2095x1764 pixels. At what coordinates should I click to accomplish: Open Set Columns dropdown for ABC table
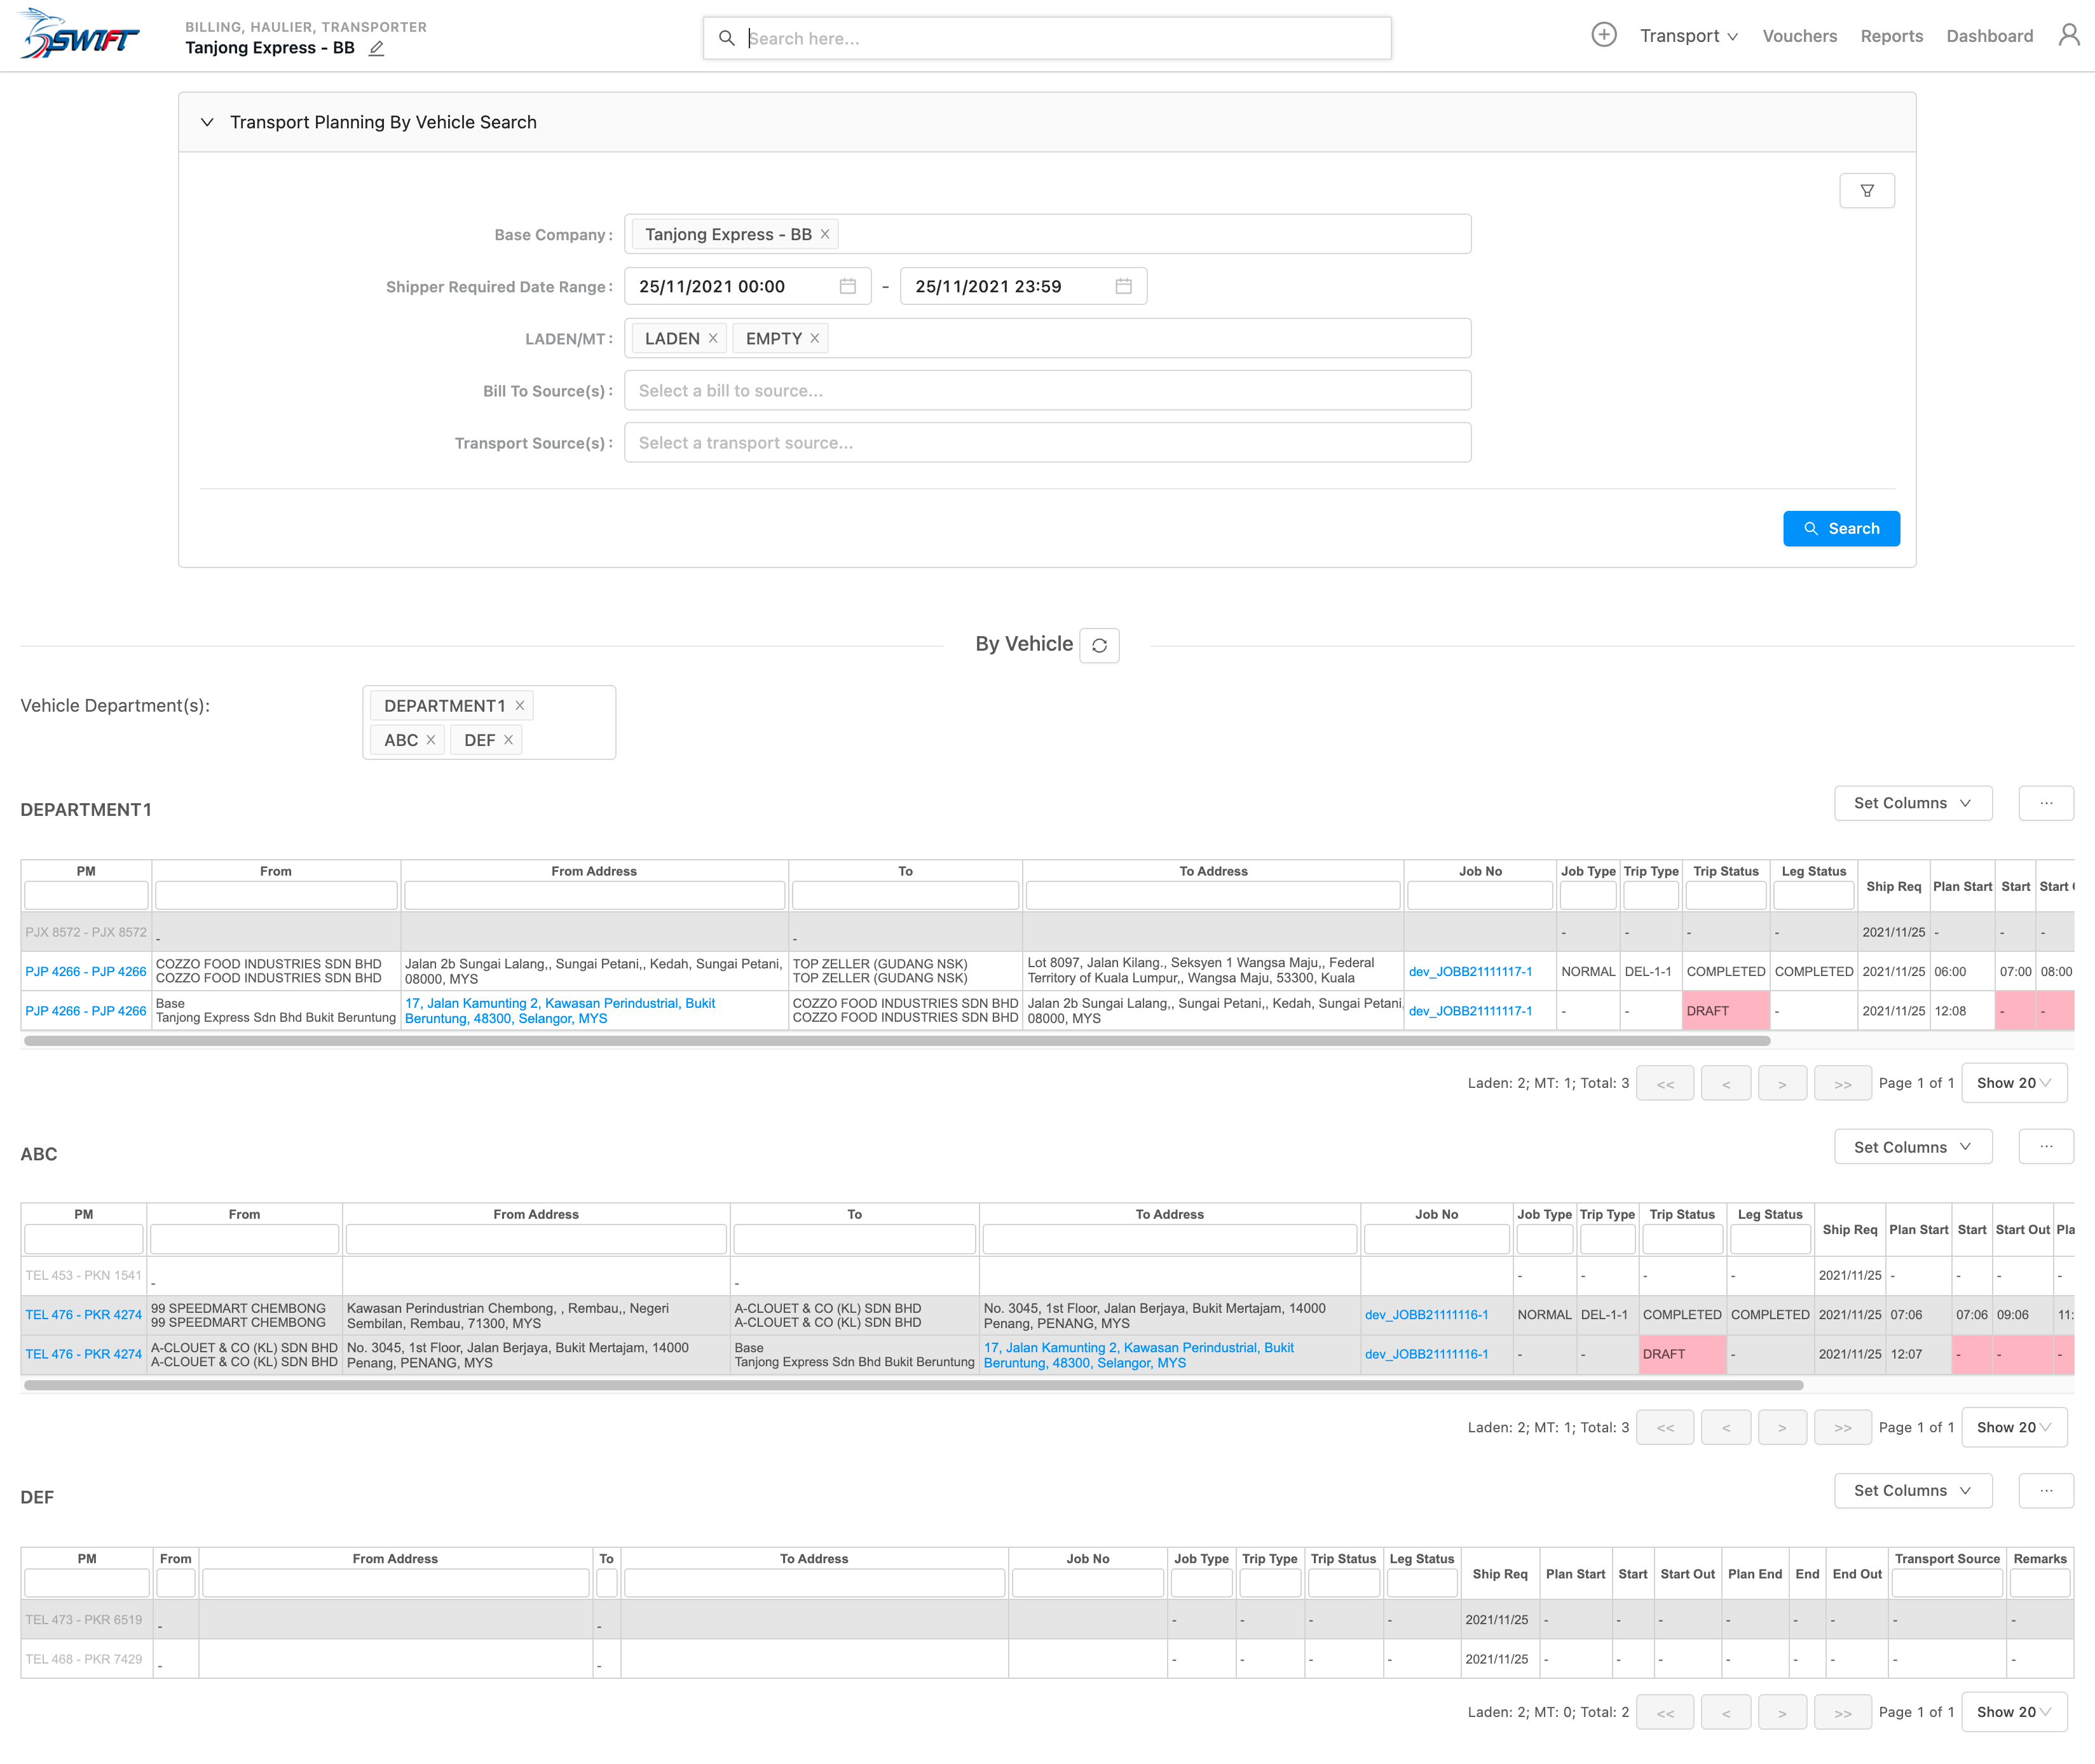[1912, 1147]
